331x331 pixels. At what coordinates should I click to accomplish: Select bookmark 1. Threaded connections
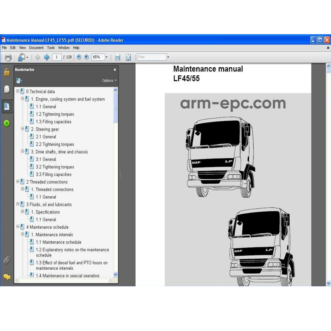(52, 189)
